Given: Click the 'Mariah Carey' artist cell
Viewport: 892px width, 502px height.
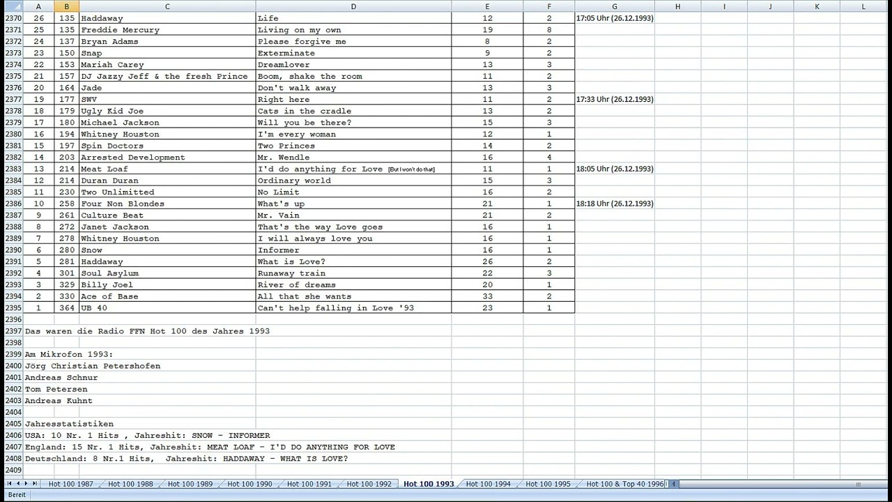Looking at the screenshot, I should [x=167, y=65].
